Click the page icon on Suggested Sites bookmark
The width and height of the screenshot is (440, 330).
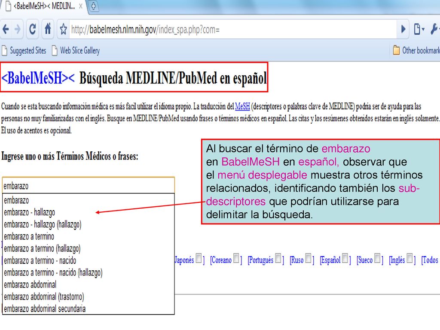tap(4, 51)
